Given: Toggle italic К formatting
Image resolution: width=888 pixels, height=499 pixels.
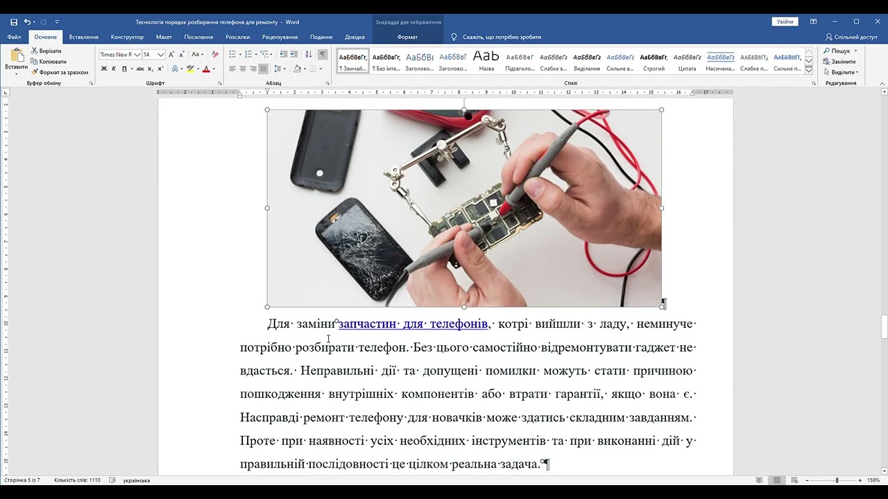Looking at the screenshot, I should pyautogui.click(x=114, y=69).
